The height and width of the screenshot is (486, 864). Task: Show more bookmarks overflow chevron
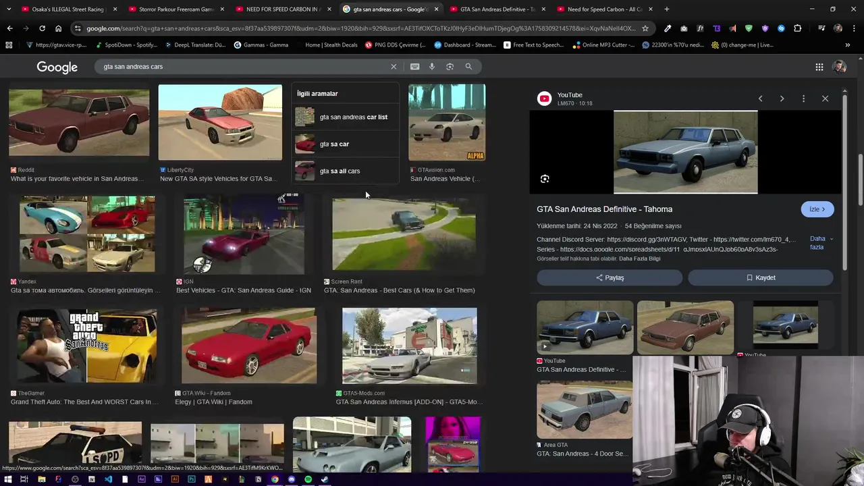coord(848,45)
